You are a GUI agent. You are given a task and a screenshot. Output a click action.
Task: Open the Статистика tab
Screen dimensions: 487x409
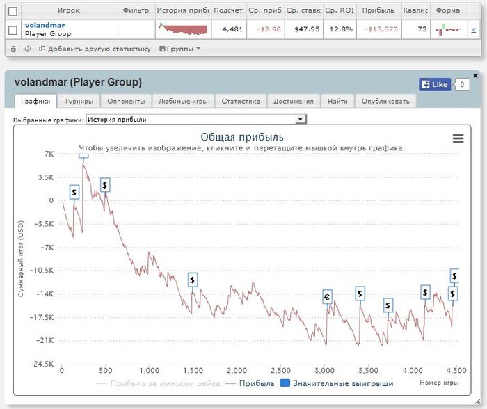[241, 102]
